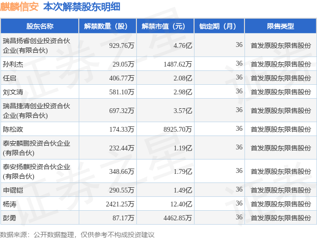Click the market value 2.08亿
Screen dimensions: 317x239
[x=183, y=78]
